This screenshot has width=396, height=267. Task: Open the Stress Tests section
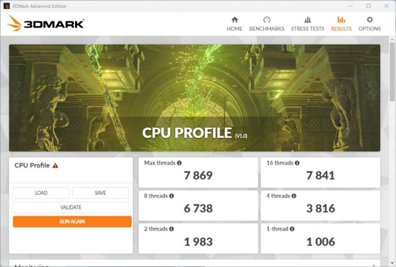pyautogui.click(x=307, y=24)
